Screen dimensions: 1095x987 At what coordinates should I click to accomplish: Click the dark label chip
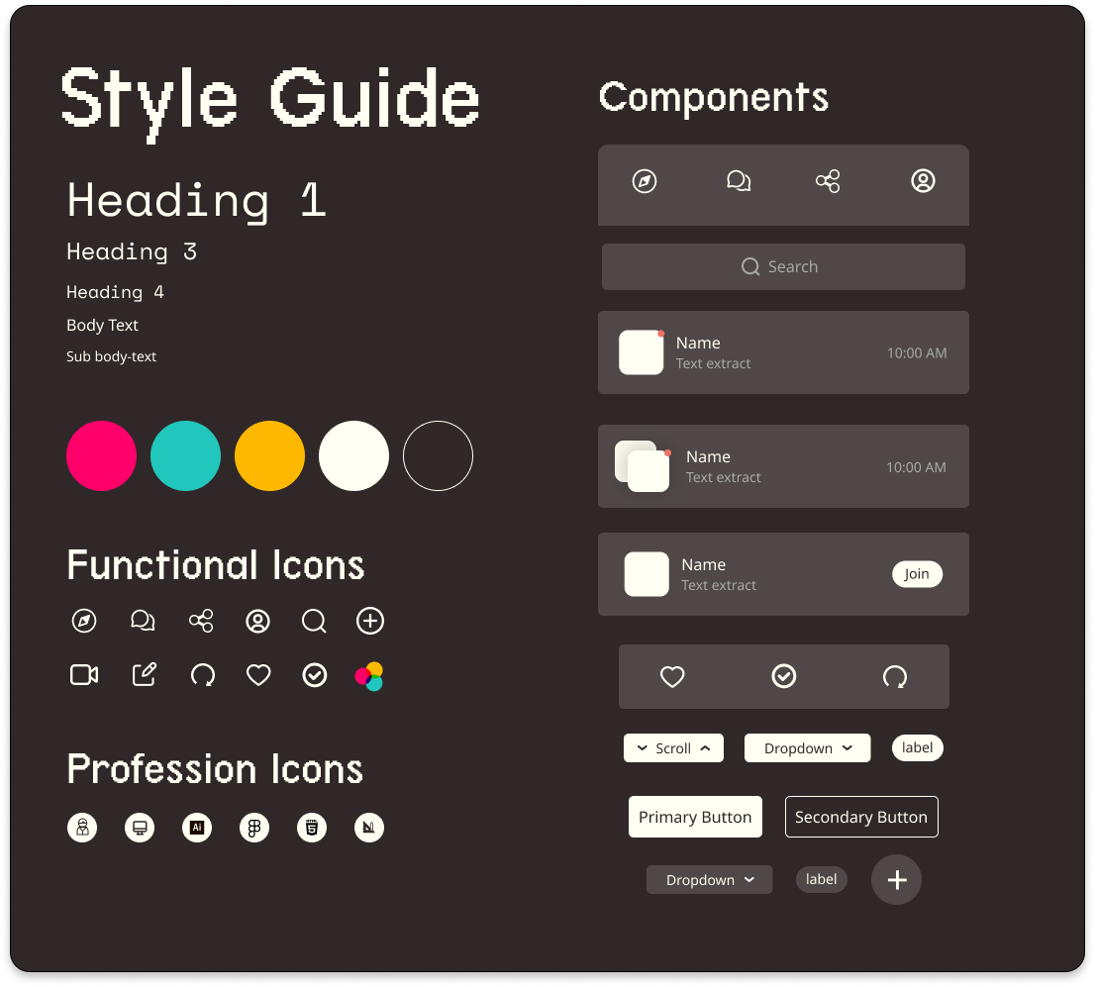(822, 879)
